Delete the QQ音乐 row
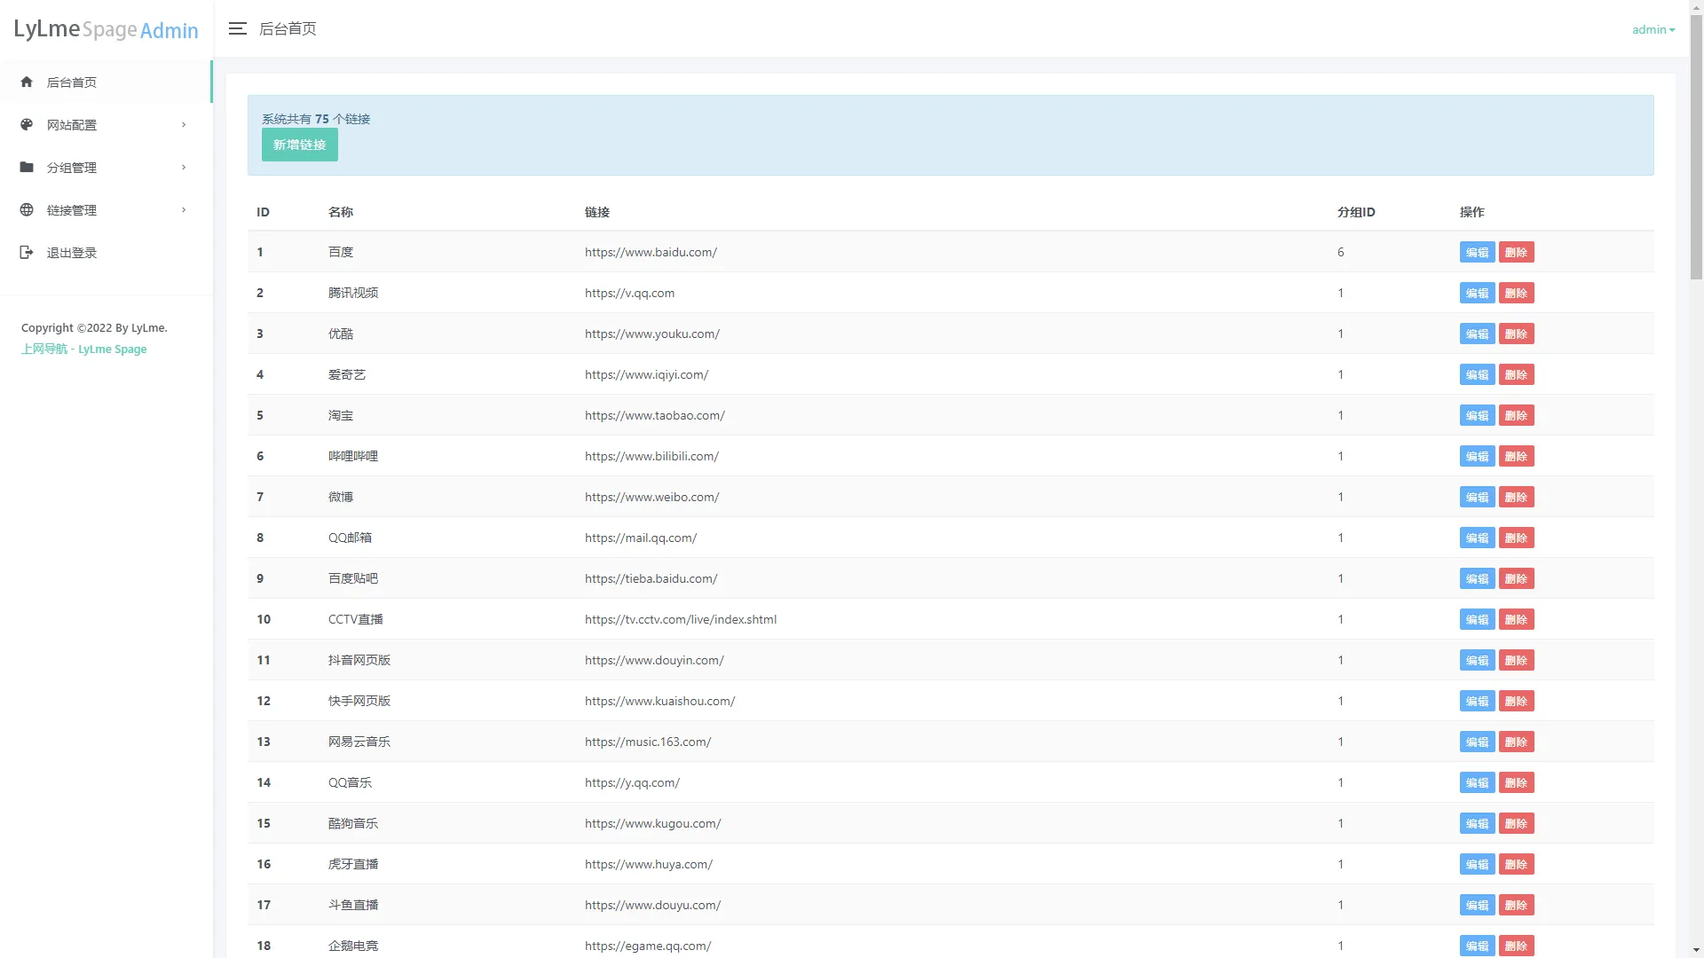 click(1516, 782)
